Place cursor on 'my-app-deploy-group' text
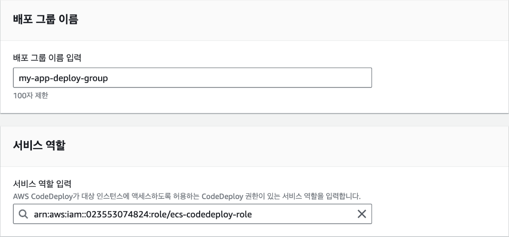This screenshot has width=509, height=237. pyautogui.click(x=63, y=78)
